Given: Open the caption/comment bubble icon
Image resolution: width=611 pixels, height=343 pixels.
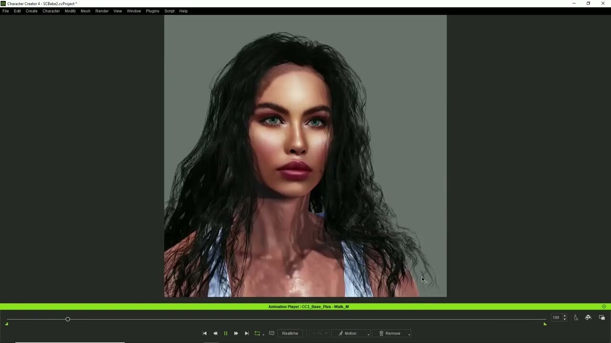Looking at the screenshot, I should pyautogui.click(x=272, y=333).
